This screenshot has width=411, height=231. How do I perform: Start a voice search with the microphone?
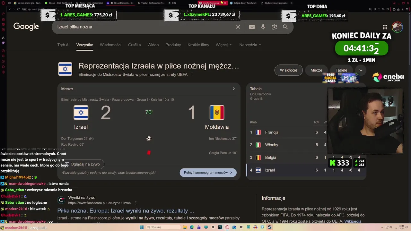point(263,27)
